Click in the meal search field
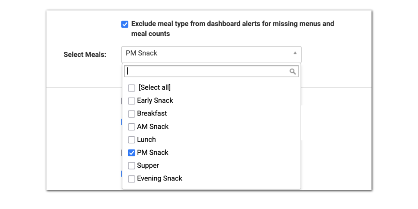Viewport: 418px width, 209px height. [x=206, y=71]
